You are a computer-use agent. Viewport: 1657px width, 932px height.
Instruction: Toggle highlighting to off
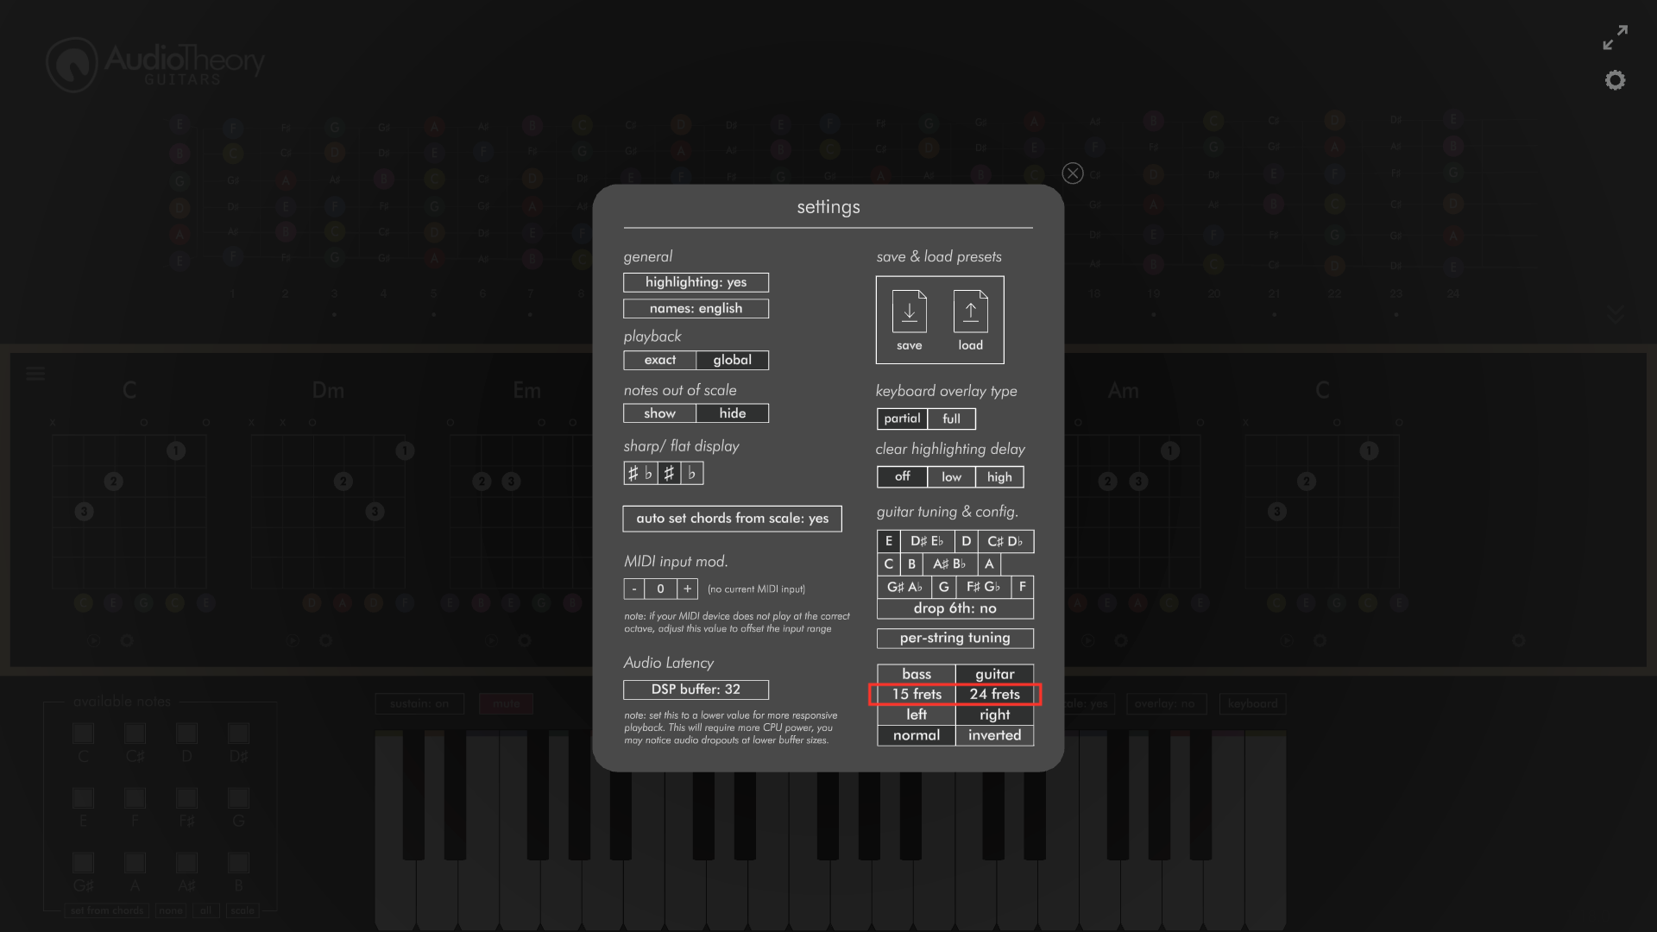pyautogui.click(x=696, y=281)
